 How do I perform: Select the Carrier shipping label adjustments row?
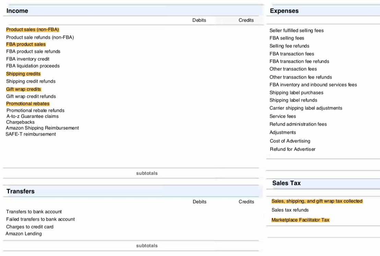tap(306, 108)
